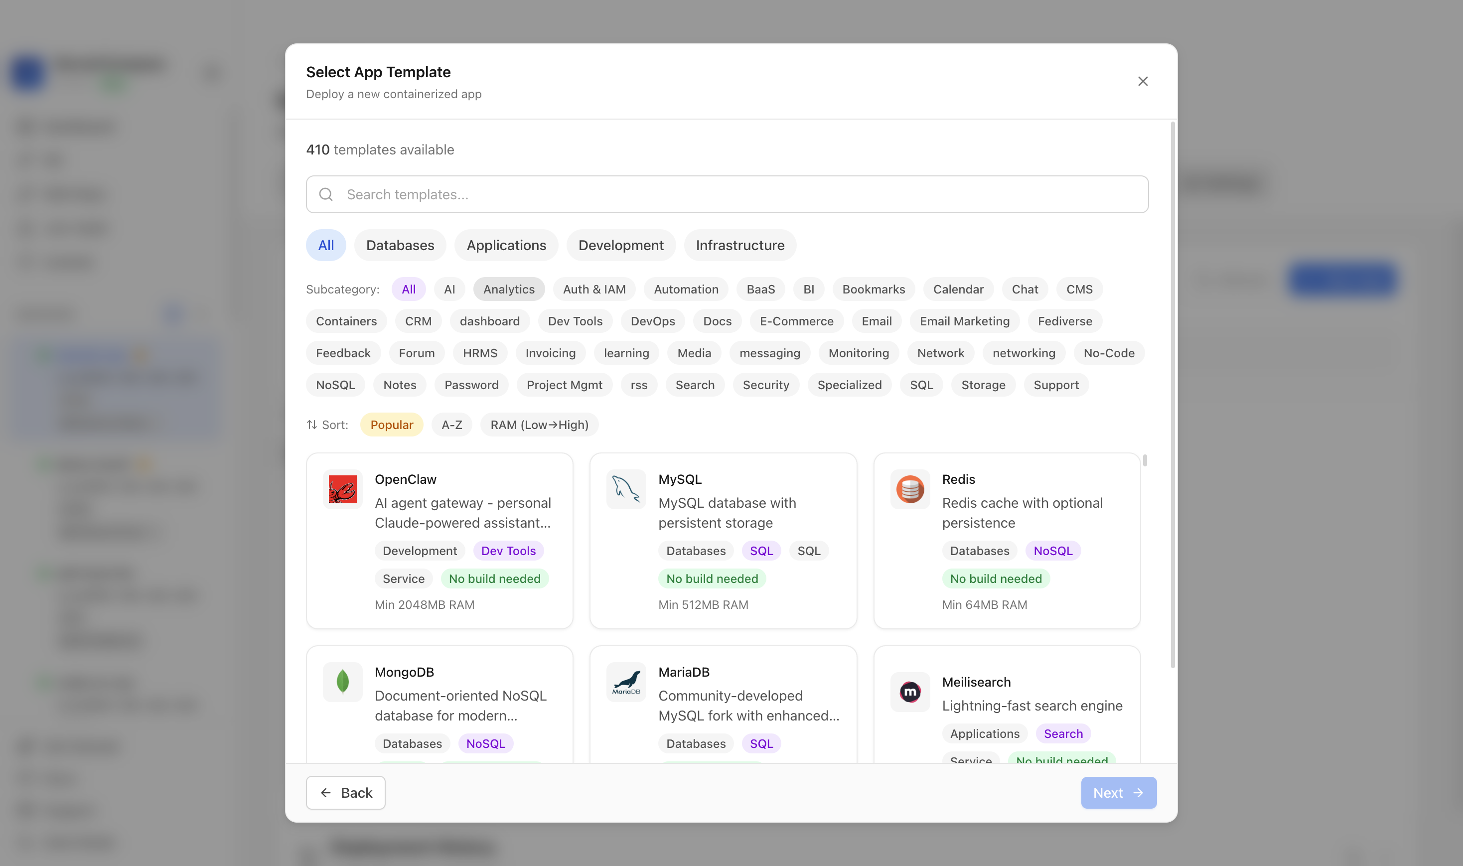Filter by CRM subcategory

tap(419, 321)
